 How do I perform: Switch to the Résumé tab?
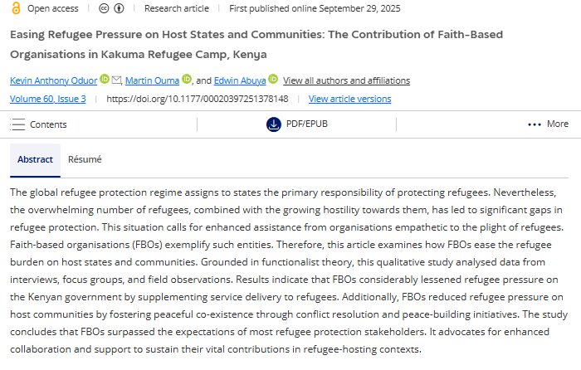coord(85,159)
